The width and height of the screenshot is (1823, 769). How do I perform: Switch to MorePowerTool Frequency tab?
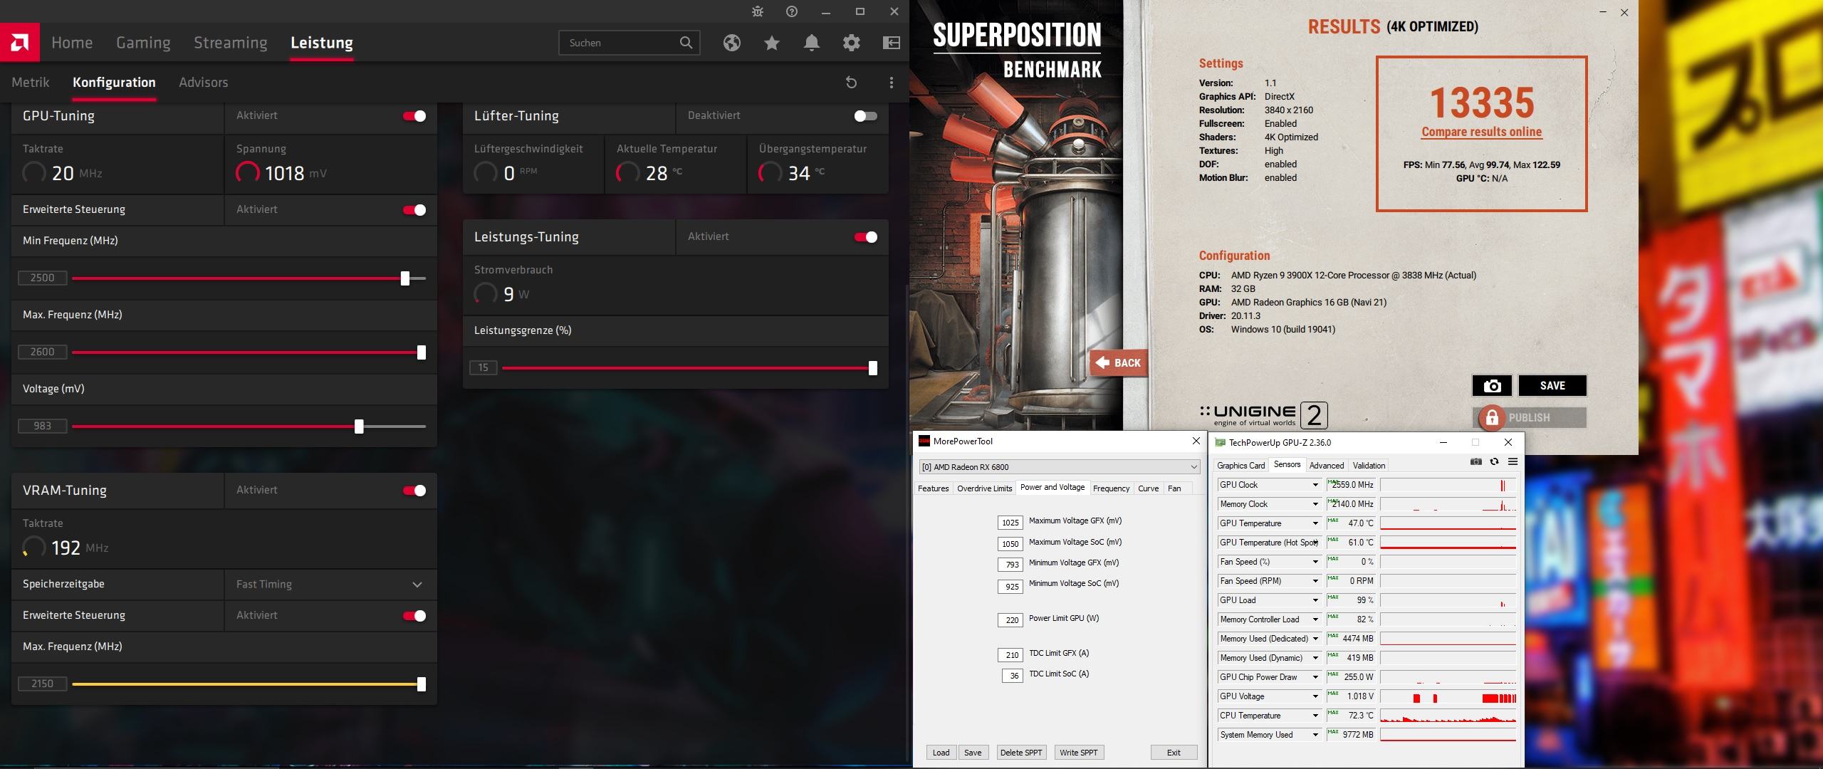tap(1111, 488)
